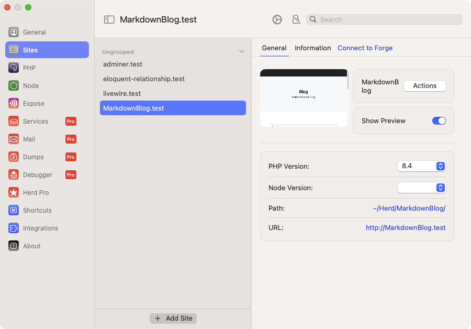Image resolution: width=471 pixels, height=329 pixels.
Task: Open Expose sharing settings
Action: pos(33,104)
